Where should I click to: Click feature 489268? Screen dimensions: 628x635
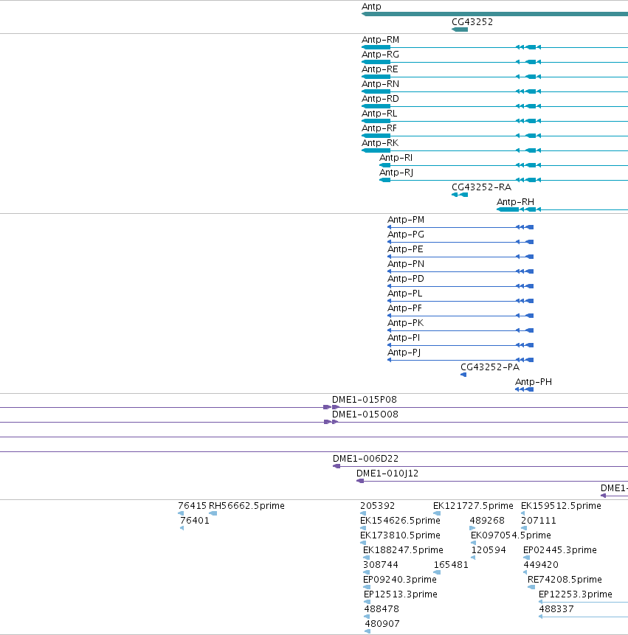click(487, 521)
